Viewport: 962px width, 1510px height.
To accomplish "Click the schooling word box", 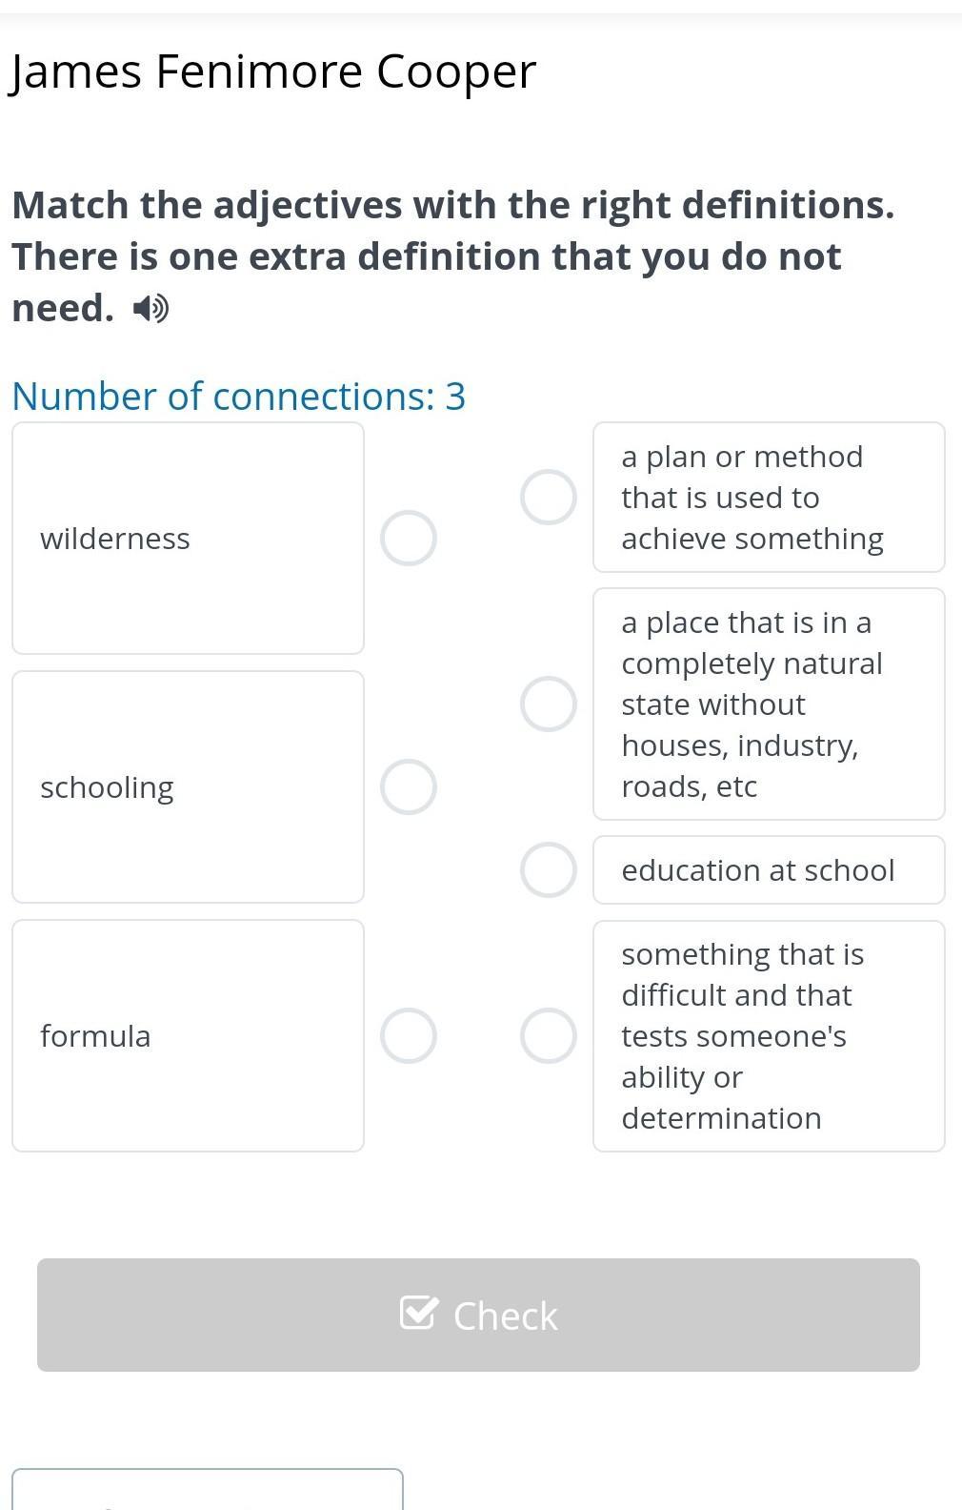I will 188,787.
